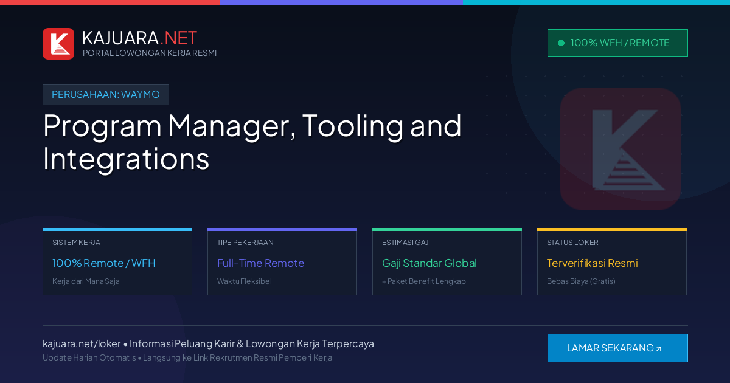Click the green dot in the WFH badge
730x383 pixels.
point(561,43)
